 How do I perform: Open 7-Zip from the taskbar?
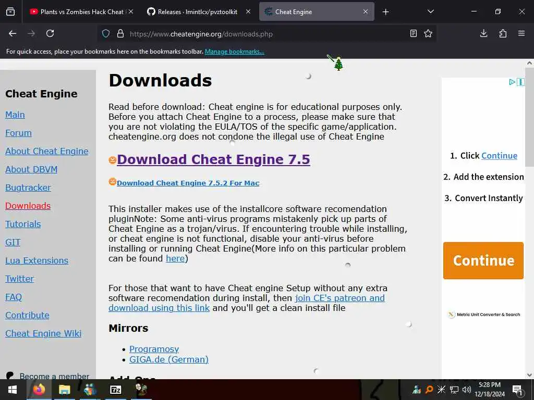tap(115, 390)
